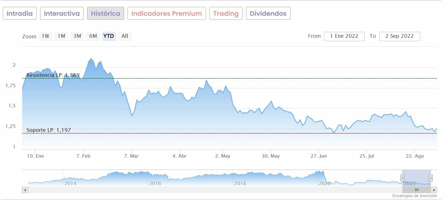Set zoom range to 1M

(x=61, y=36)
